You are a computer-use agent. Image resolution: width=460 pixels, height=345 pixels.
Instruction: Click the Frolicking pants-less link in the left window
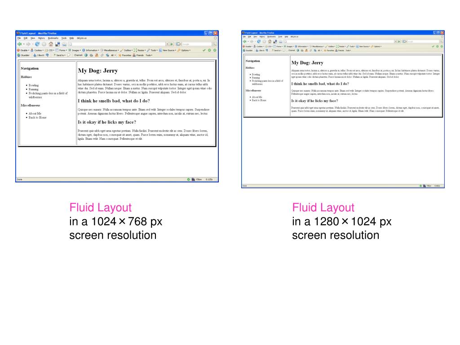pos(48,95)
